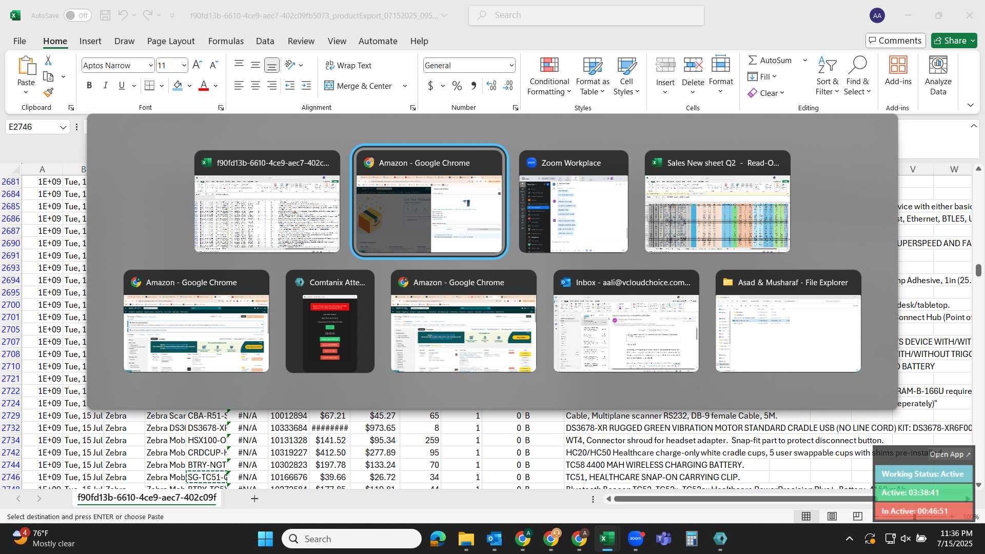The image size is (985, 554).
Task: Open the Formulas ribbon tab
Action: tap(226, 41)
